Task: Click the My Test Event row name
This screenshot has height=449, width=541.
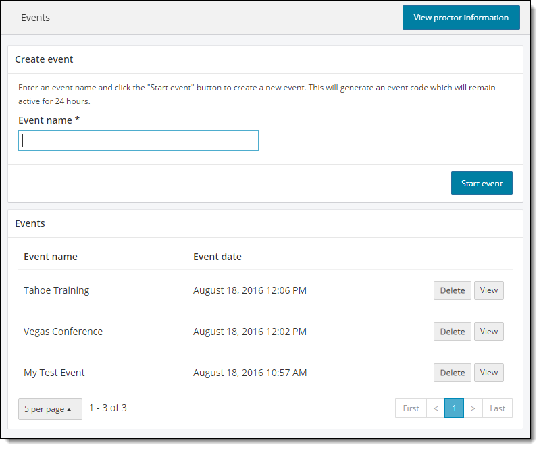Action: pos(54,373)
